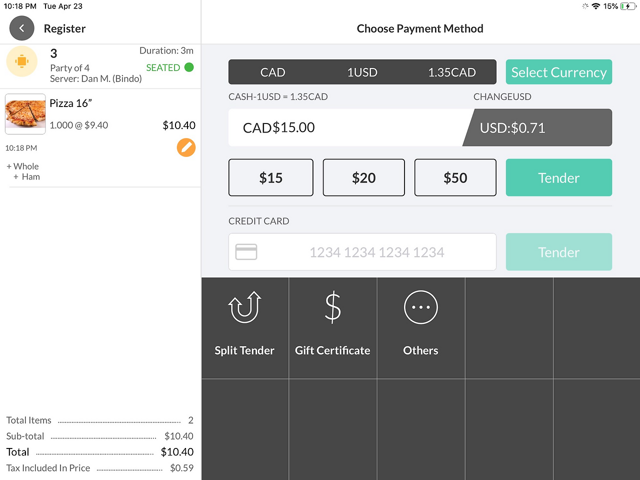Tender the cash payment
Viewport: 640px width, 480px height.
pyautogui.click(x=559, y=177)
